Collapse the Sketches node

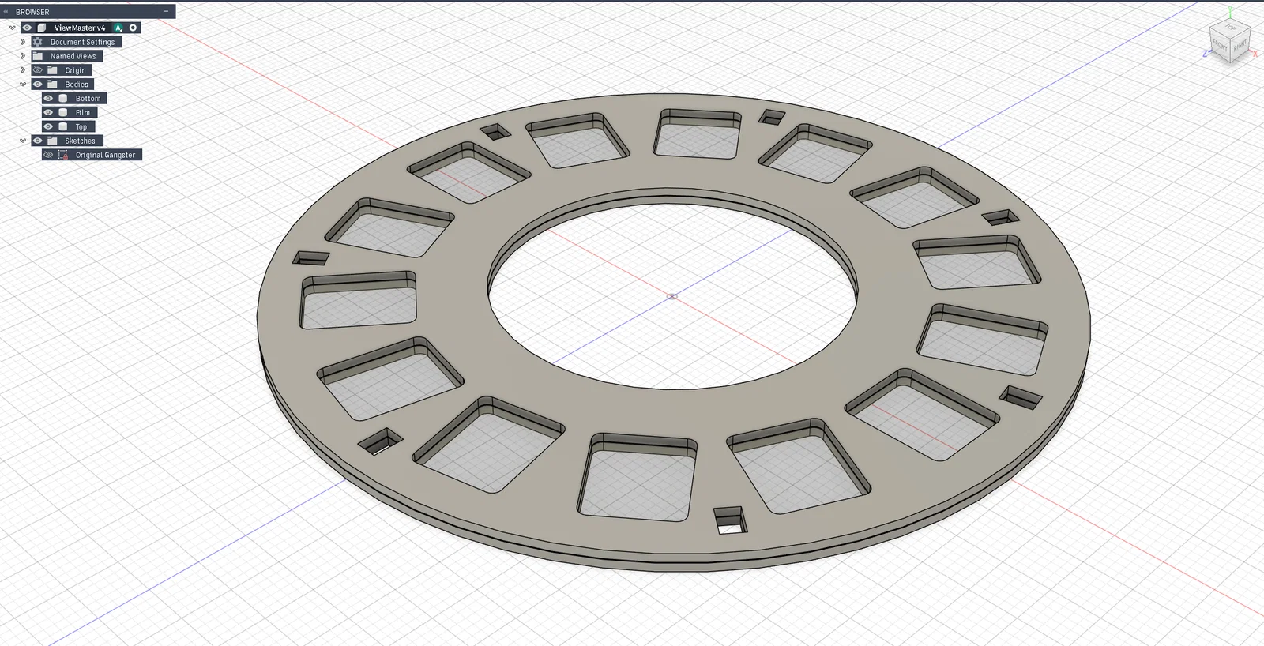click(23, 141)
